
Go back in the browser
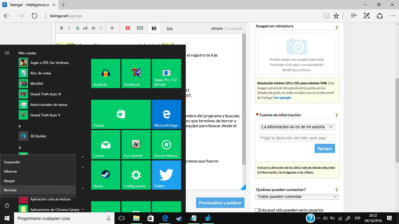(6, 16)
